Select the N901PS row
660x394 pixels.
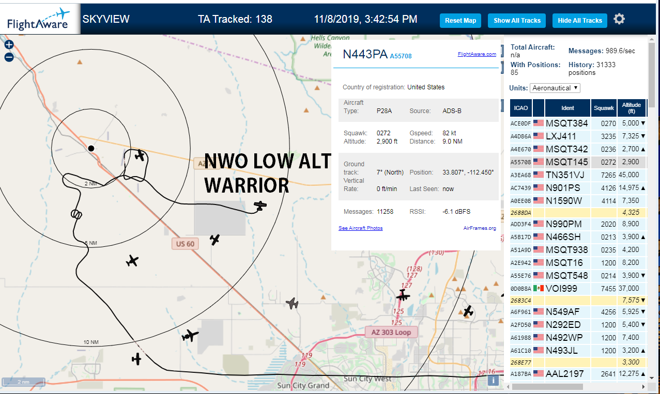click(x=578, y=187)
